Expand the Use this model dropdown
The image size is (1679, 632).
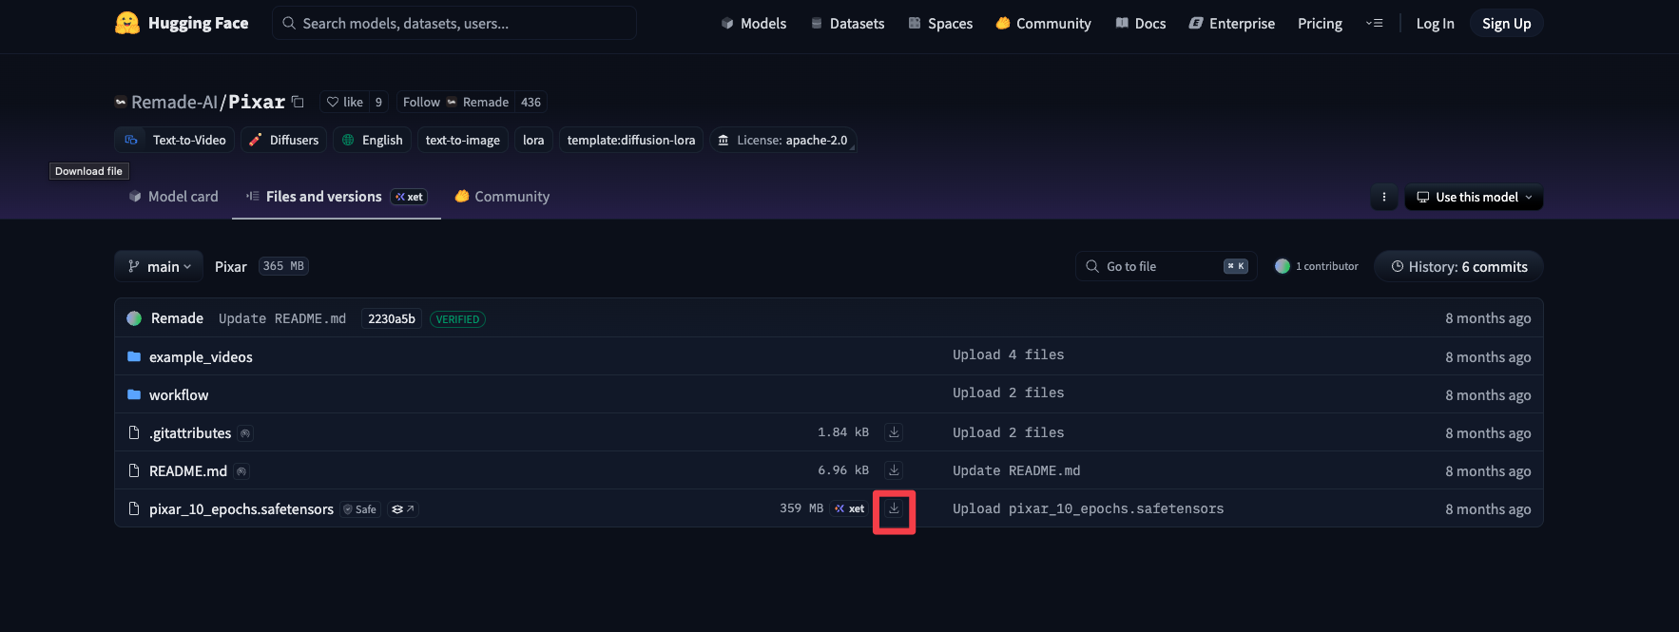tap(1474, 197)
